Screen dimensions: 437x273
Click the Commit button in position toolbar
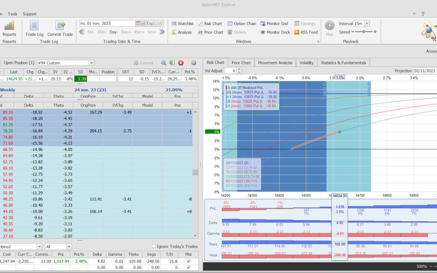click(x=144, y=63)
